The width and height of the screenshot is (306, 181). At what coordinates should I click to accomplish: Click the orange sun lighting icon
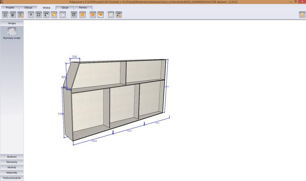tap(93, 15)
